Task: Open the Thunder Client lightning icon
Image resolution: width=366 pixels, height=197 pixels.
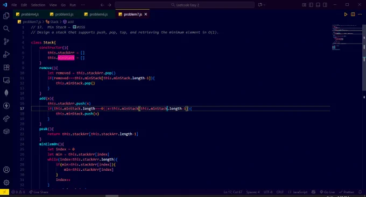Action: pyautogui.click(x=6, y=106)
